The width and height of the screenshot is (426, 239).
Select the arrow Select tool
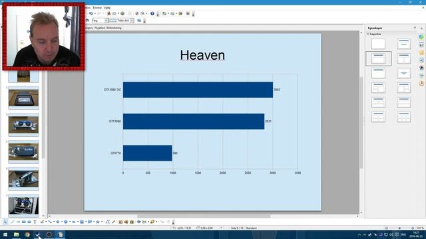click(x=5, y=222)
